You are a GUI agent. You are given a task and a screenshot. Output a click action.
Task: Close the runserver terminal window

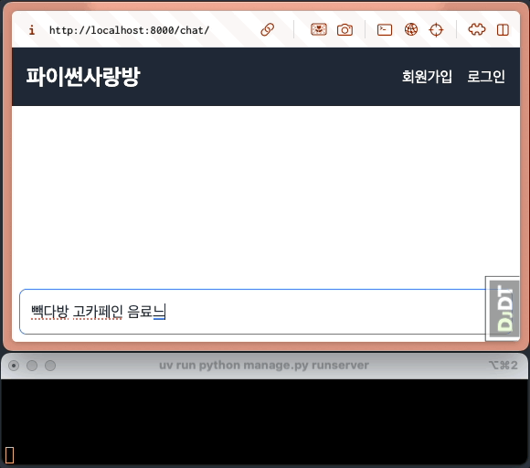[14, 366]
